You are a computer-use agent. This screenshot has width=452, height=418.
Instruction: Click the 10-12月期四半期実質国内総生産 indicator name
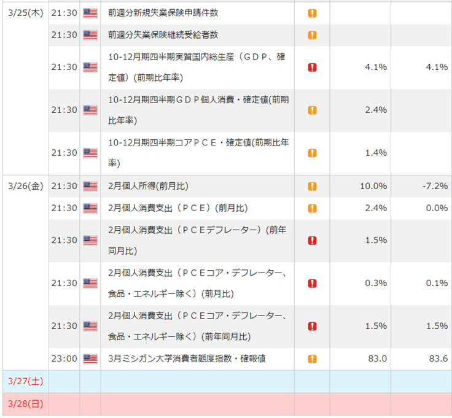pos(197,67)
